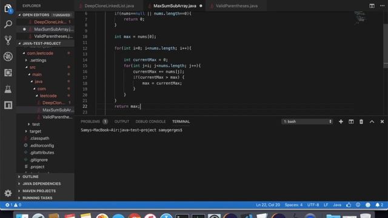Viewport: 388px width, 218px height.
Task: Click Java language mode selector
Action: (x=337, y=205)
